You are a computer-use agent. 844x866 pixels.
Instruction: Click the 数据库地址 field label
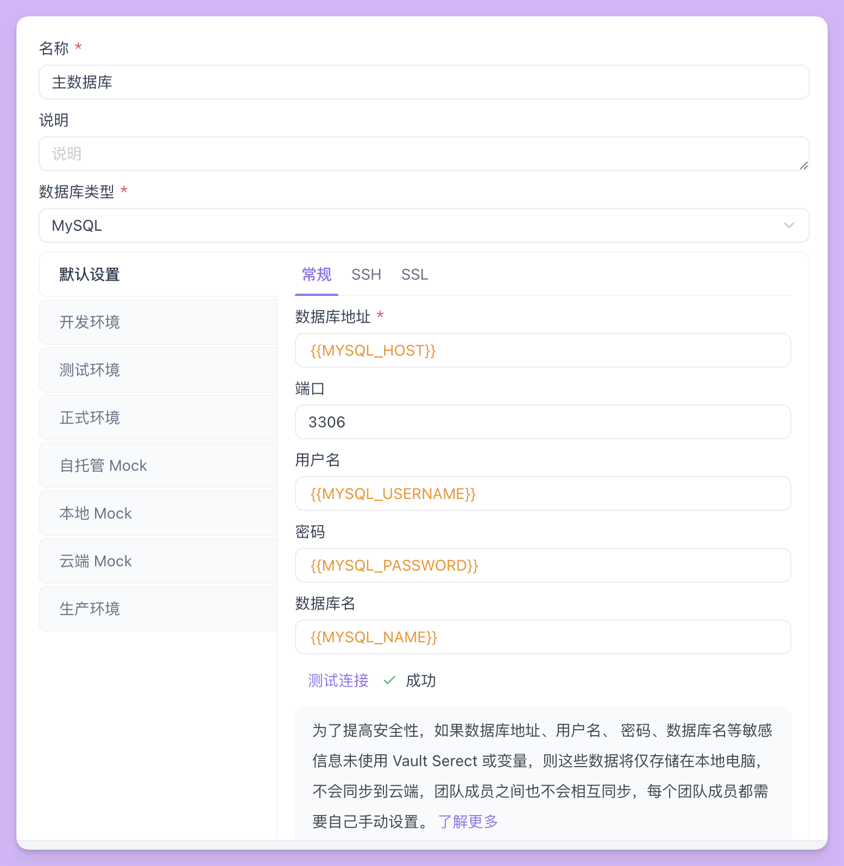coord(333,317)
